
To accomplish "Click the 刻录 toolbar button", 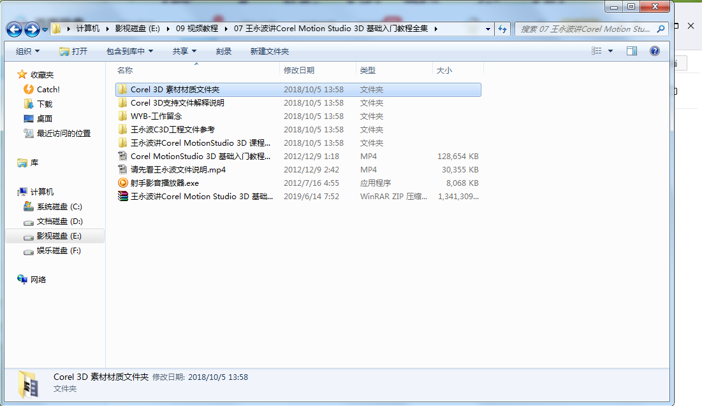I will [x=223, y=52].
